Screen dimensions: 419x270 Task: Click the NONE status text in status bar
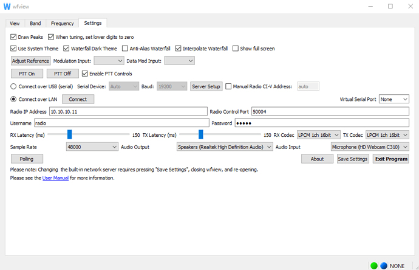click(x=397, y=266)
